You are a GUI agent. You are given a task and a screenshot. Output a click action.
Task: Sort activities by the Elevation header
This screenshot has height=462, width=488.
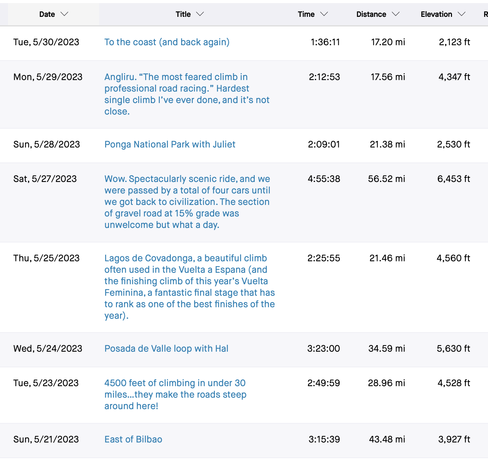pyautogui.click(x=436, y=14)
